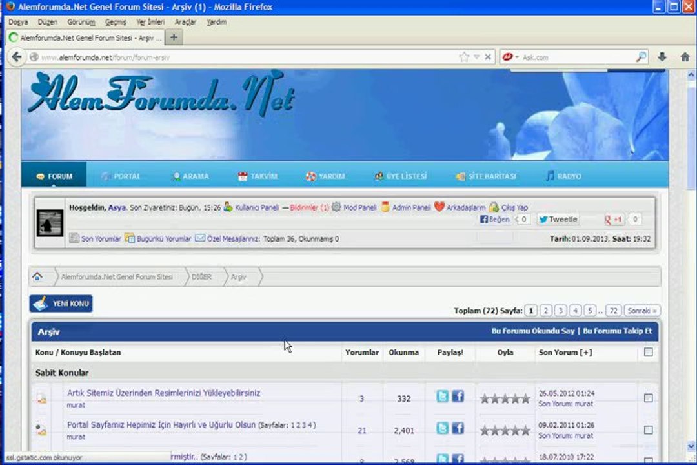
Task: Select the PORTAL navigation tab
Action: tap(121, 176)
